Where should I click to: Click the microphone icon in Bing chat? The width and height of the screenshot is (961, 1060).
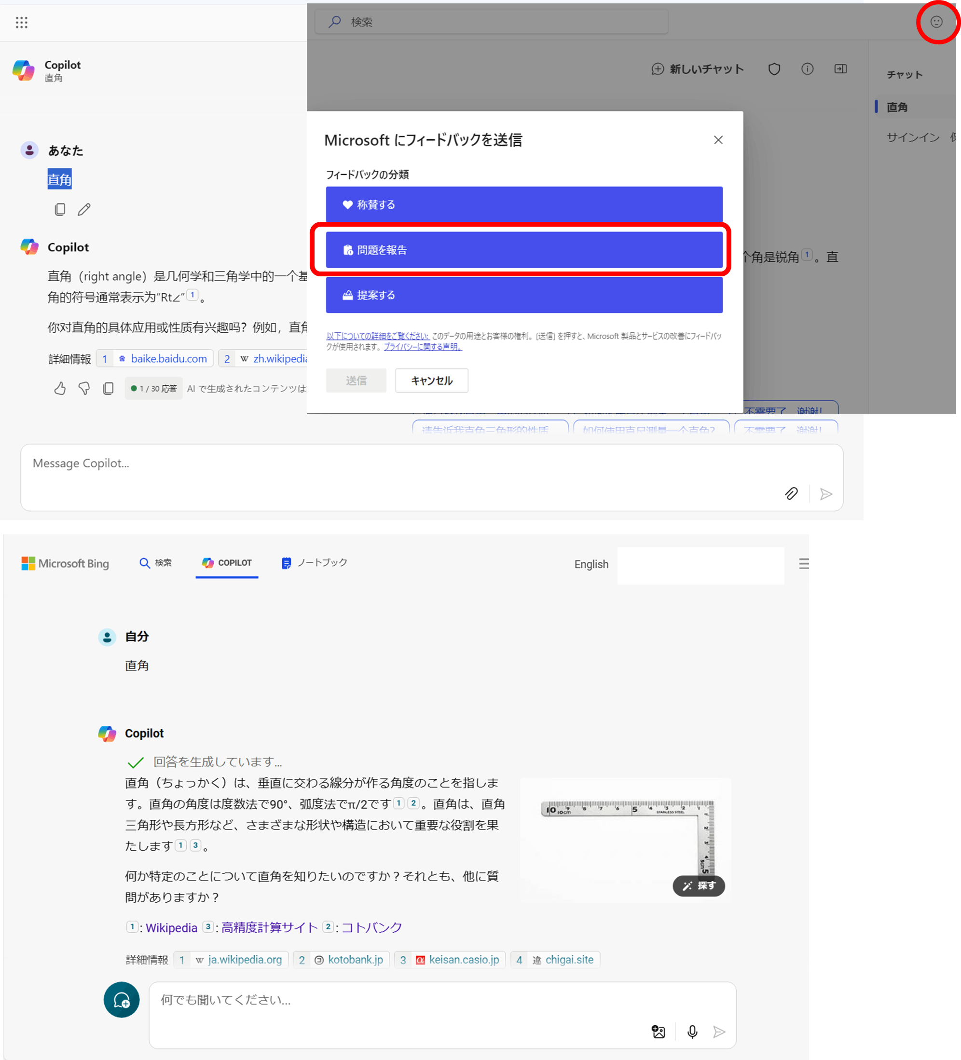(692, 1032)
